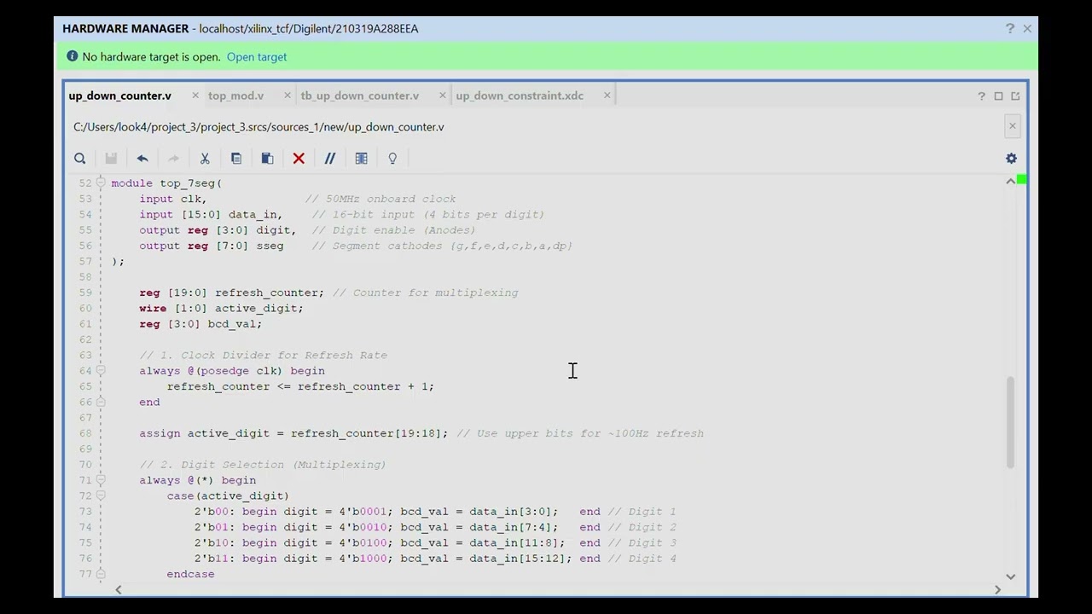Close the file path bar

coord(1013,126)
